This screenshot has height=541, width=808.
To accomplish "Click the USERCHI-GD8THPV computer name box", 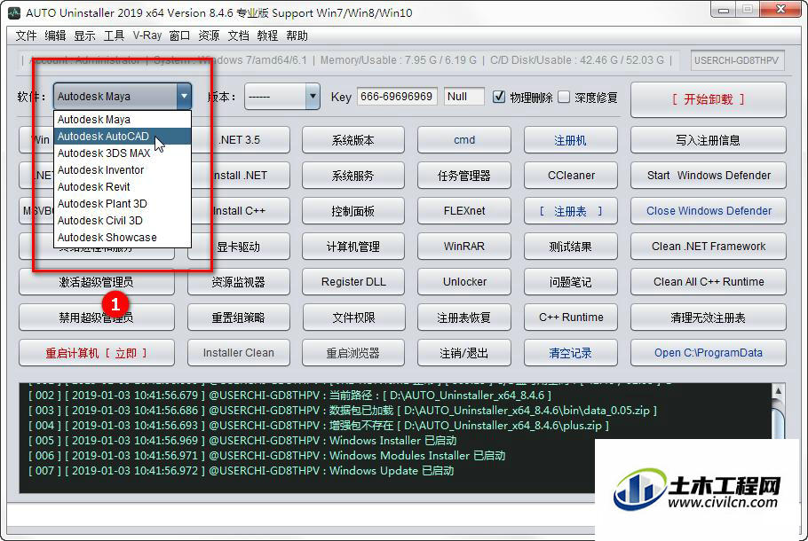I will [737, 60].
